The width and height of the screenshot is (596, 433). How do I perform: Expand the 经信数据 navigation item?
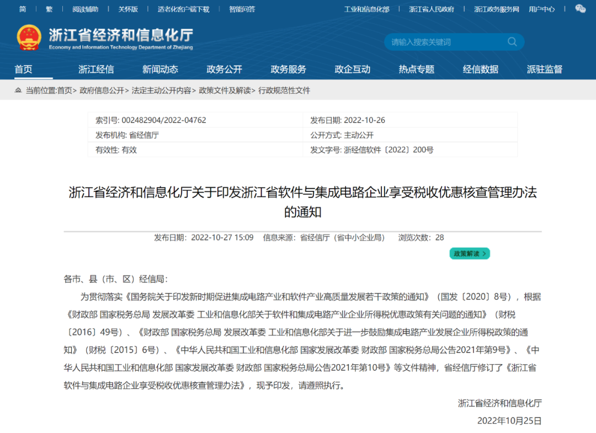(480, 69)
